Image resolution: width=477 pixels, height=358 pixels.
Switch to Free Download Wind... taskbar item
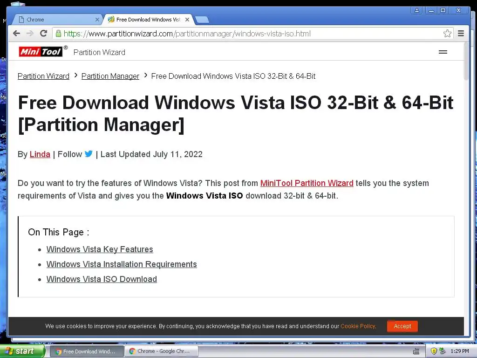[87, 351]
